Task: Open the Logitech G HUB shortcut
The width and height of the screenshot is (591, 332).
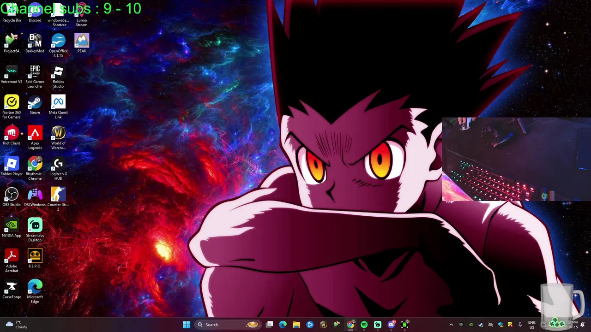Action: tap(58, 168)
